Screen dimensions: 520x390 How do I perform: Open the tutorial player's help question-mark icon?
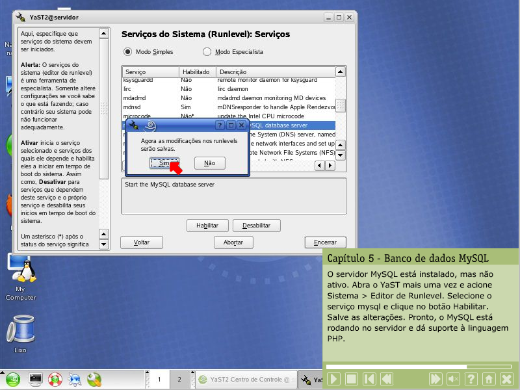[x=471, y=379]
